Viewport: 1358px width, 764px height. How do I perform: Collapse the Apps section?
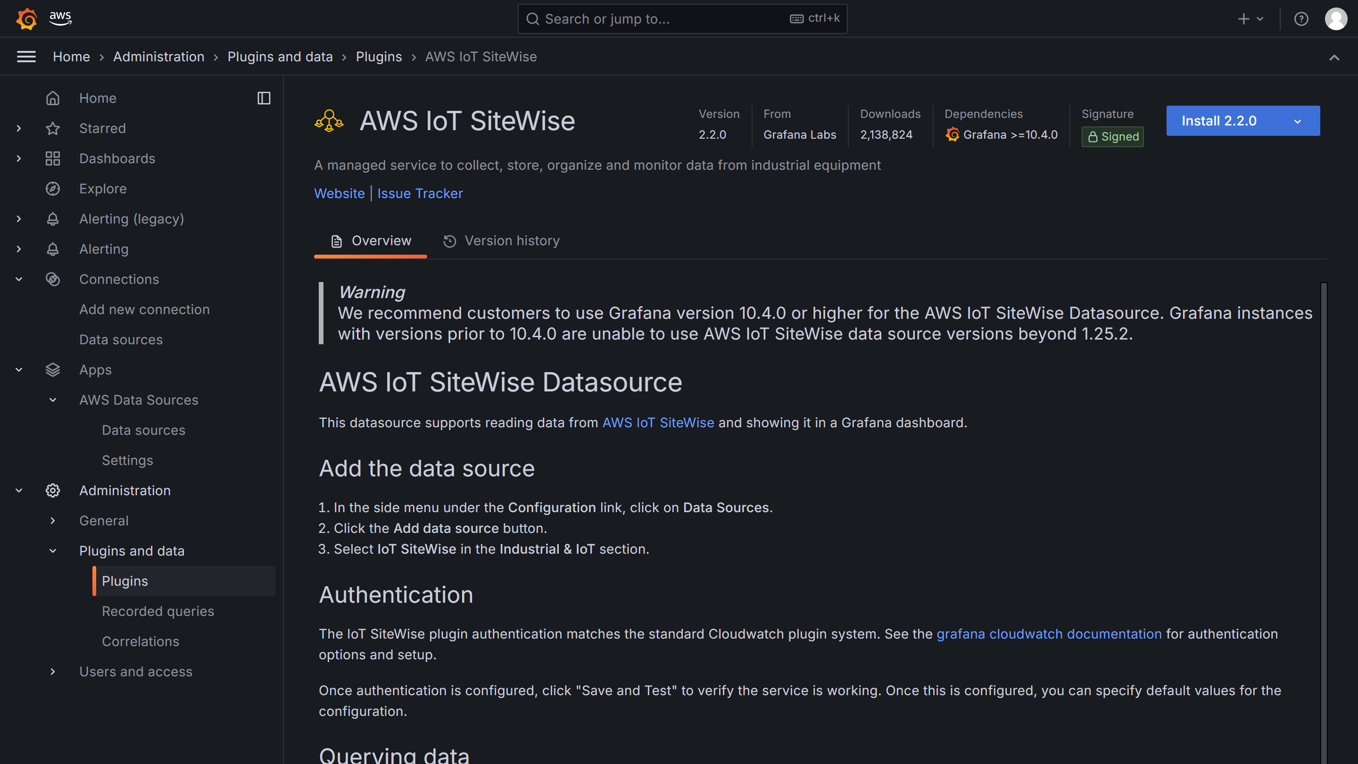click(x=19, y=370)
